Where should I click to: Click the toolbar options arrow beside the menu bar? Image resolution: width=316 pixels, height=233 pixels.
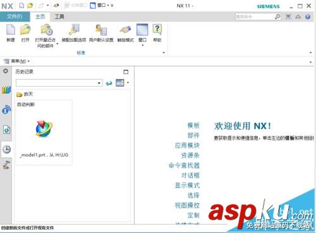coord(310,62)
